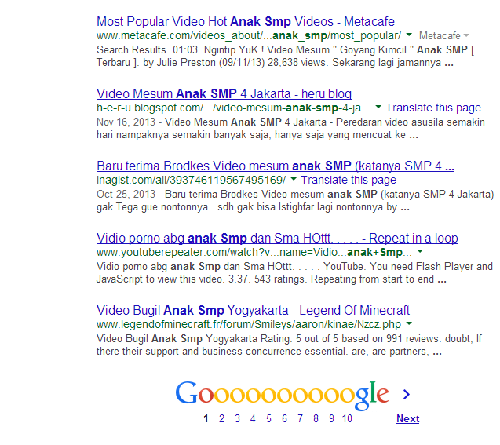Click the current page number 1
Screen dimensions: 500x445
click(x=206, y=418)
